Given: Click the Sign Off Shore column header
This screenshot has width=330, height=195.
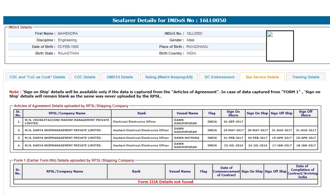Looking at the screenshot, I should 306,113.
